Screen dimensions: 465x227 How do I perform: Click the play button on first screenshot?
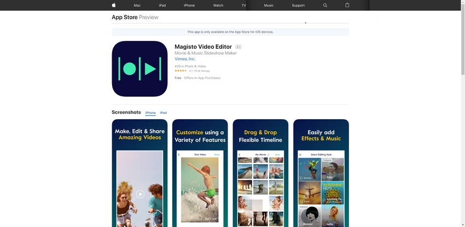pos(140,194)
